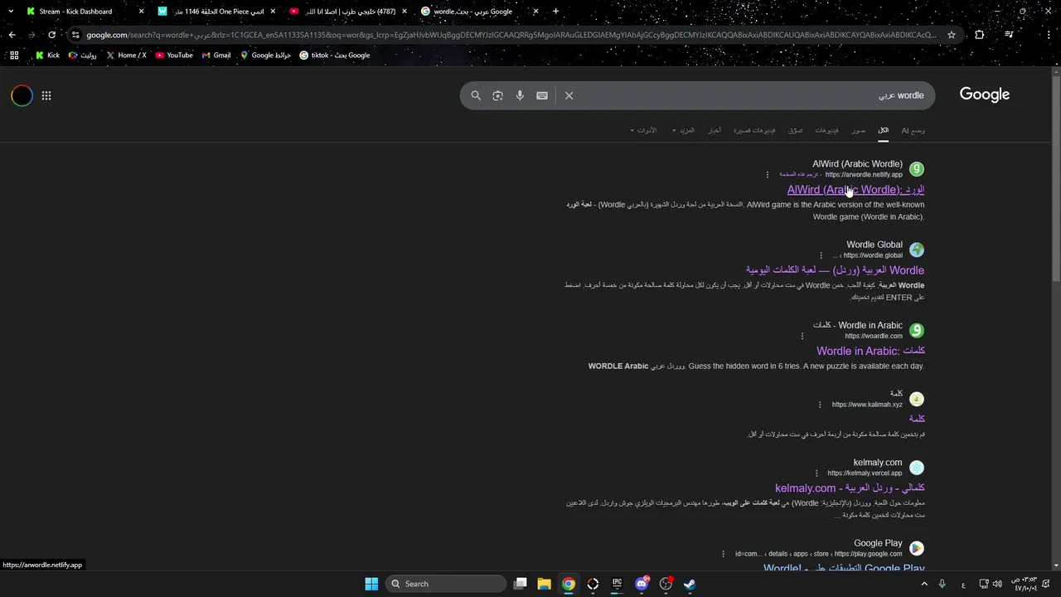Image resolution: width=1061 pixels, height=597 pixels.
Task: Bookmark this page with star icon
Action: coord(952,35)
